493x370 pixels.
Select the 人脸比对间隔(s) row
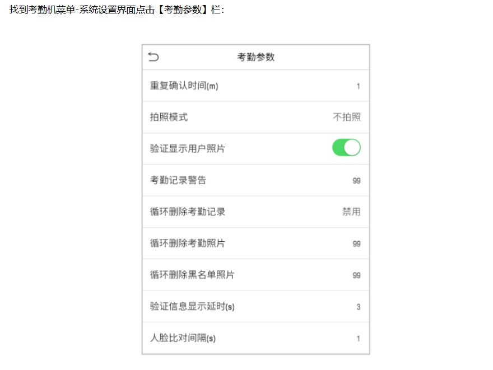coord(255,338)
